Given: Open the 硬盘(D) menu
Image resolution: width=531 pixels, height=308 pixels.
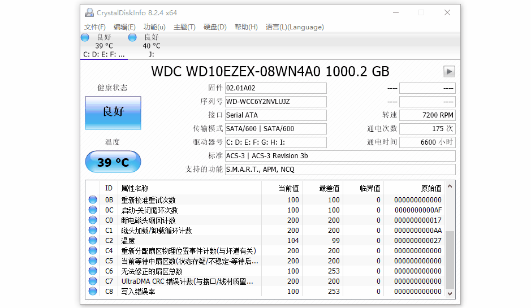Looking at the screenshot, I should (x=215, y=27).
